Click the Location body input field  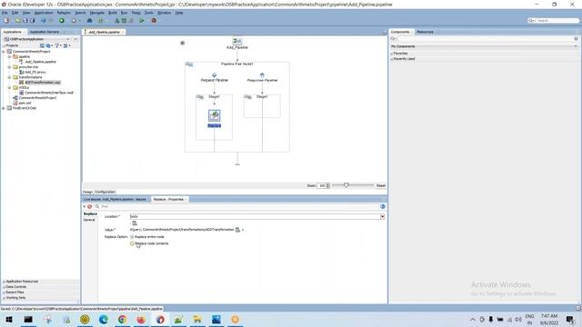255,216
